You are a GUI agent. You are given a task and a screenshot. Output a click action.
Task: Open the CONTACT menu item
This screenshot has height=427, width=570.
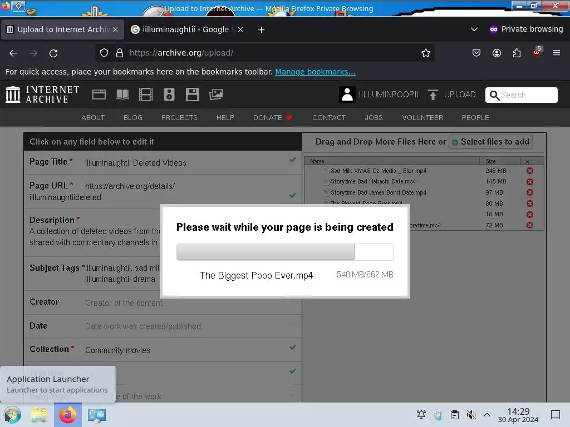[329, 118]
